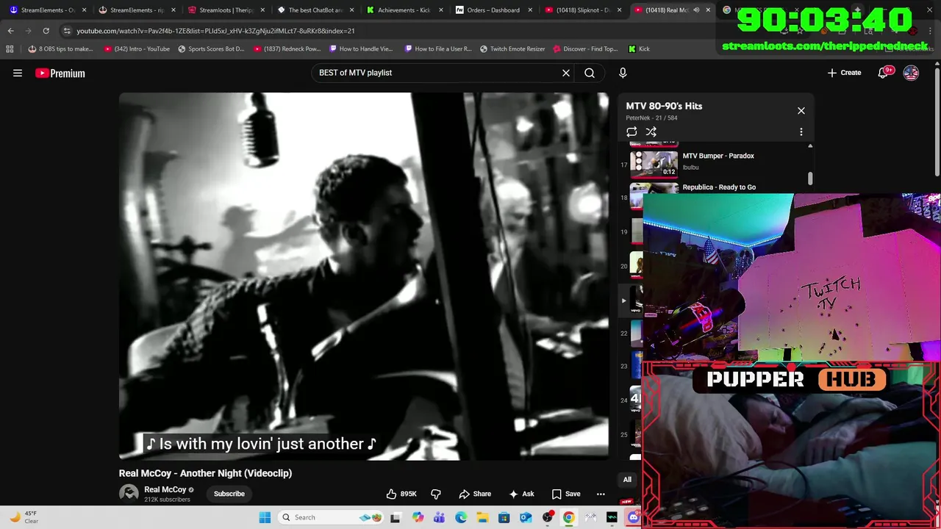Open Task View from taskbar

[396, 517]
